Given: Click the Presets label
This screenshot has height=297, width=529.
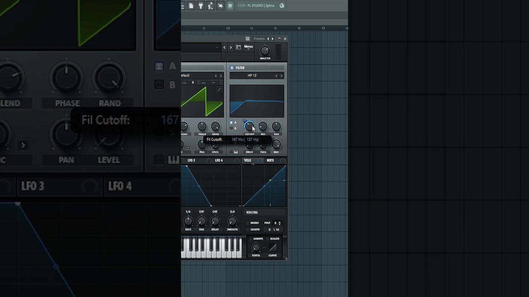Looking at the screenshot, I should [x=259, y=39].
